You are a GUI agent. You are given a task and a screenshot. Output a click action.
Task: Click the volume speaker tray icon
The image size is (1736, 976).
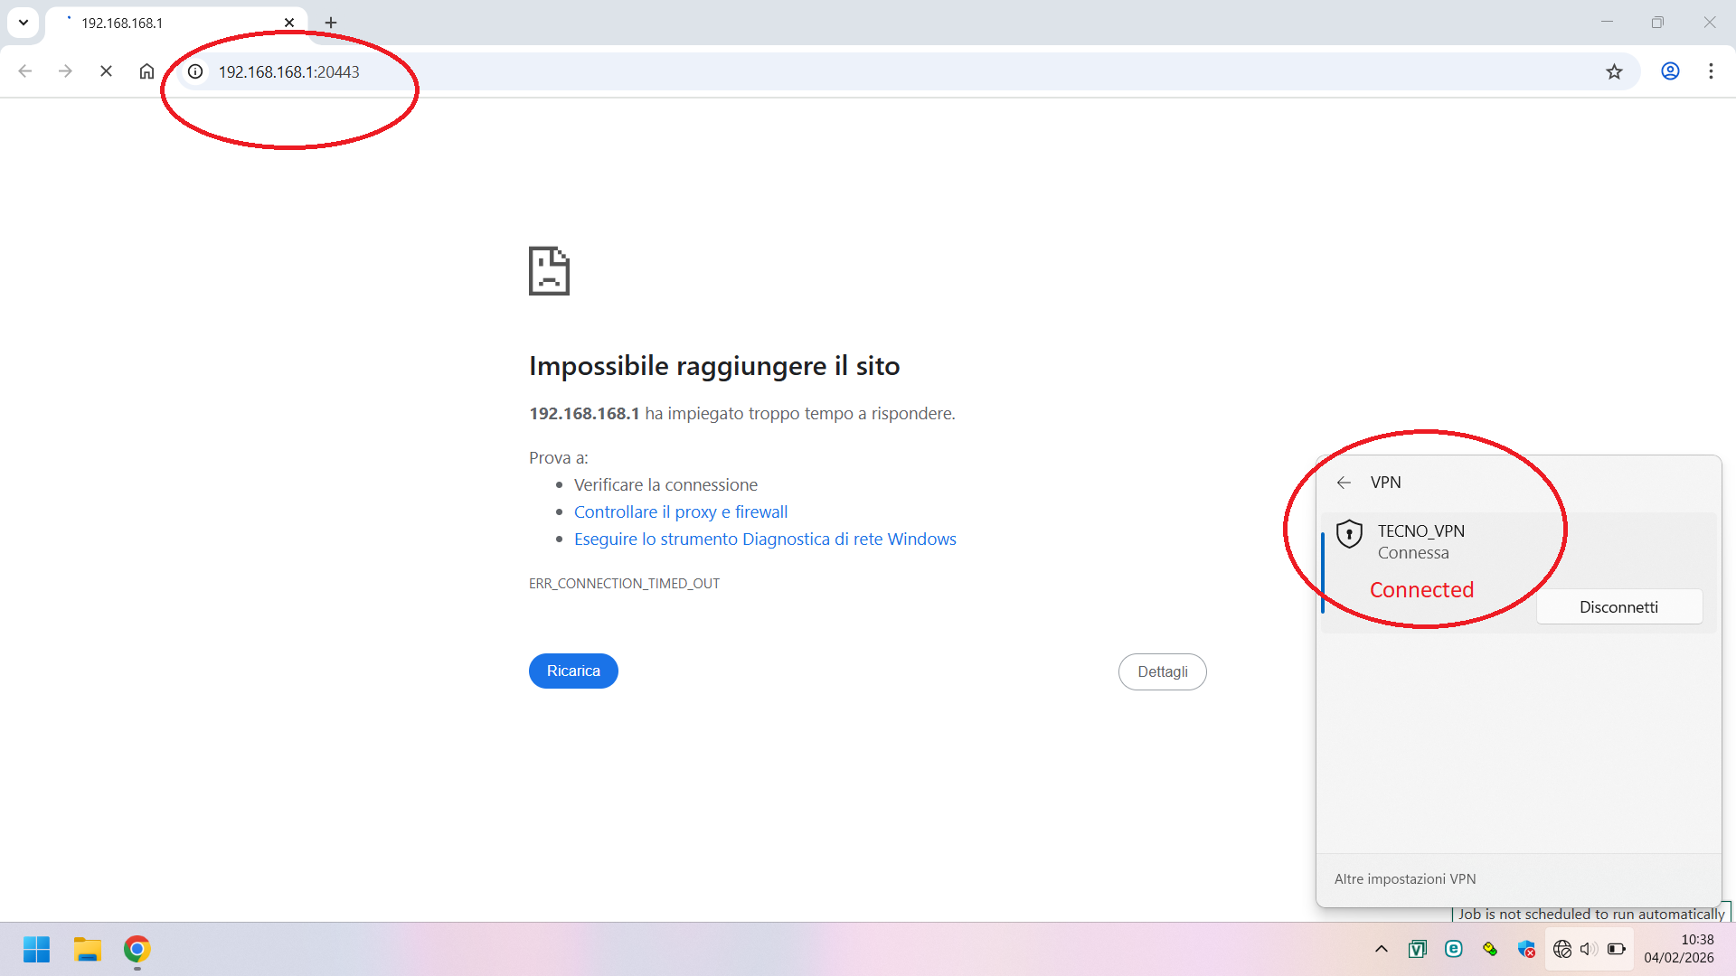tap(1589, 949)
